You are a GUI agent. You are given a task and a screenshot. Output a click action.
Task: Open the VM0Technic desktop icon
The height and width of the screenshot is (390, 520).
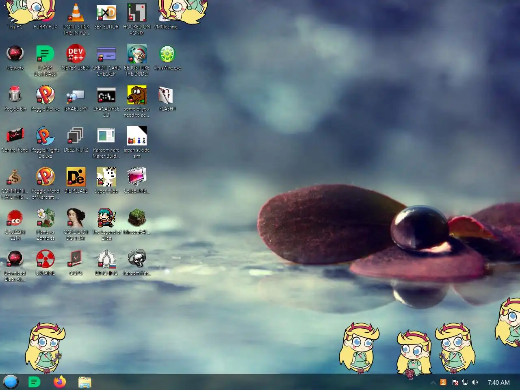167,15
